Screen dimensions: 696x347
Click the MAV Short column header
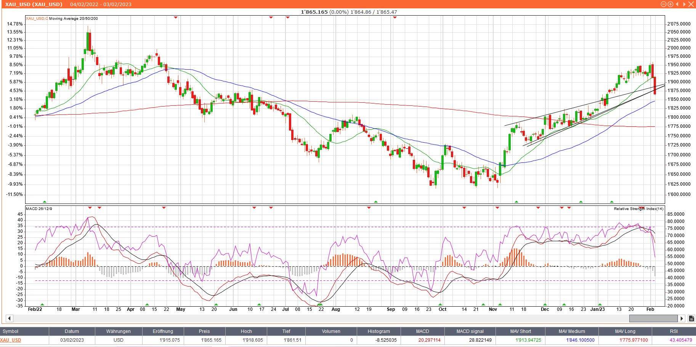(520, 331)
